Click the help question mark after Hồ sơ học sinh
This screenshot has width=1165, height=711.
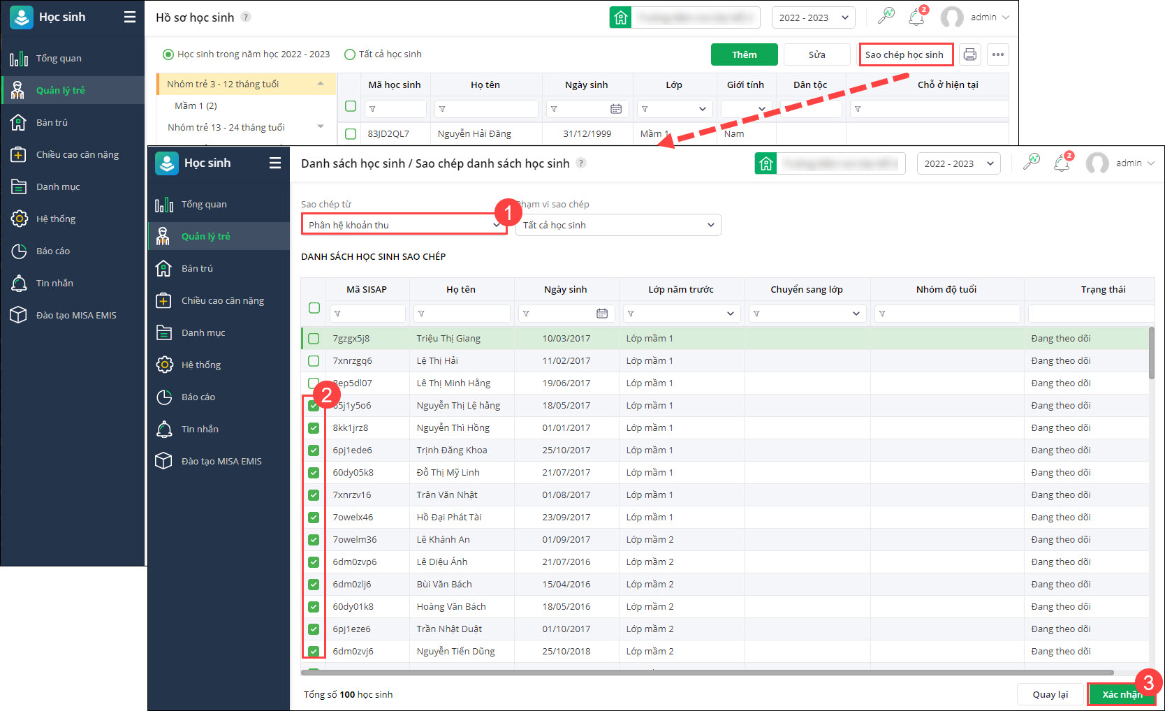246,17
